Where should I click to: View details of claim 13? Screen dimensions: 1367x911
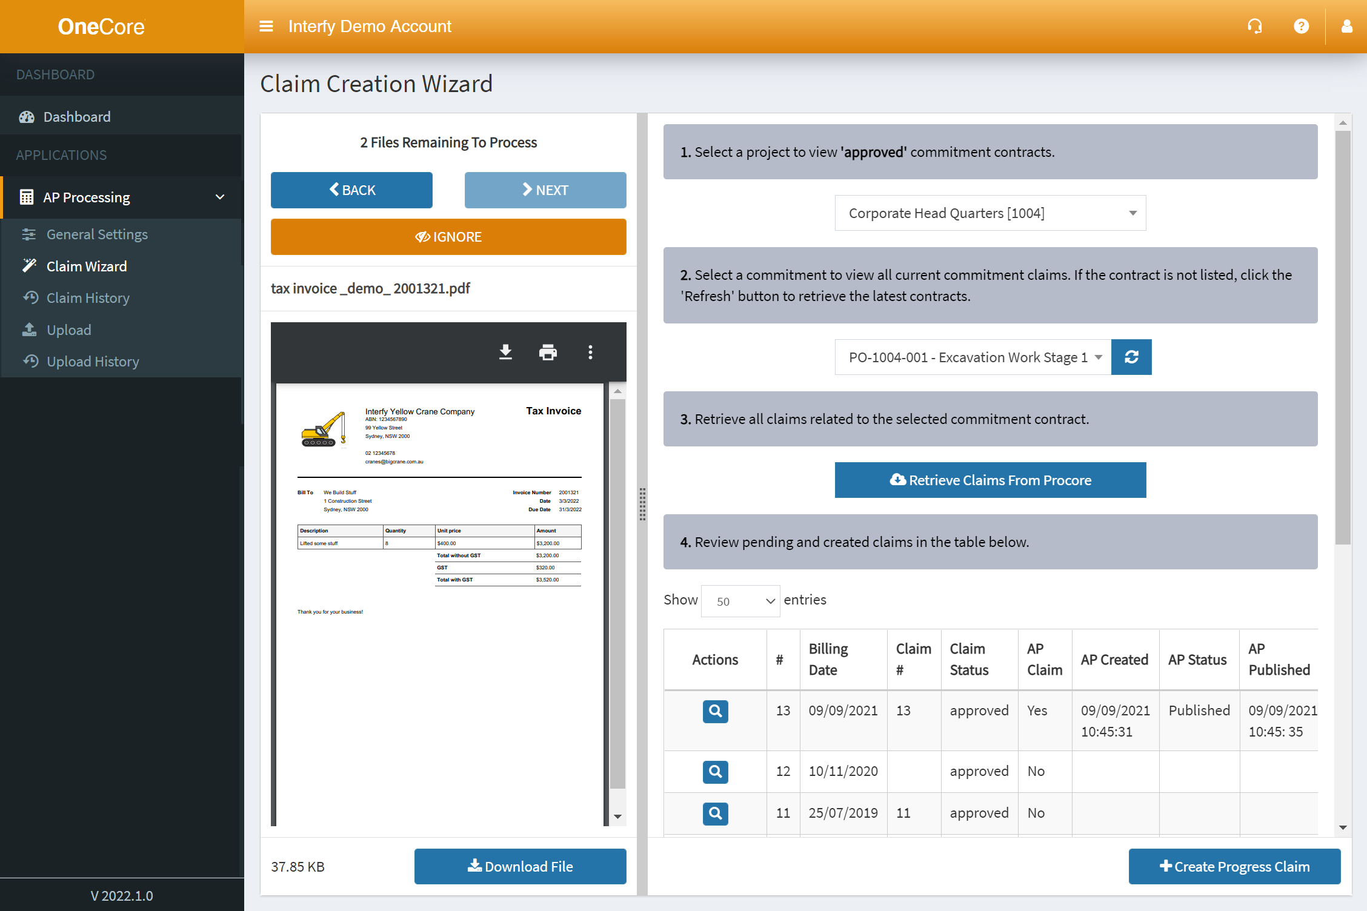click(715, 711)
